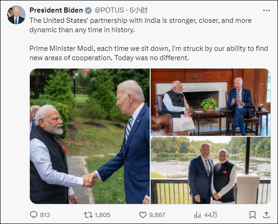The height and width of the screenshot is (224, 278).
Task: Open President Biden's profile avatar
Action: pyautogui.click(x=16, y=15)
